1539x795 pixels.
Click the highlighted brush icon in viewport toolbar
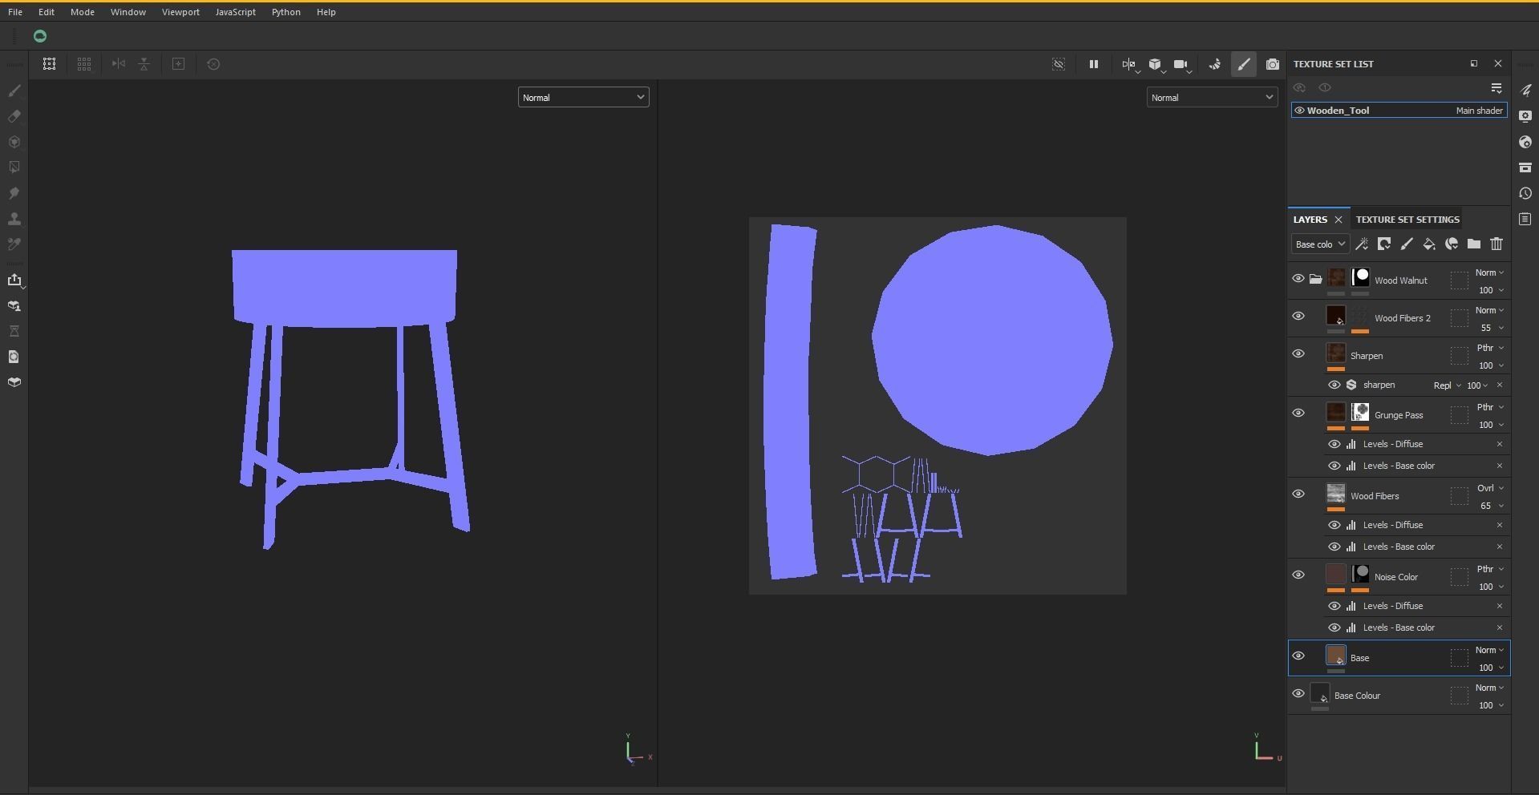coord(1244,64)
